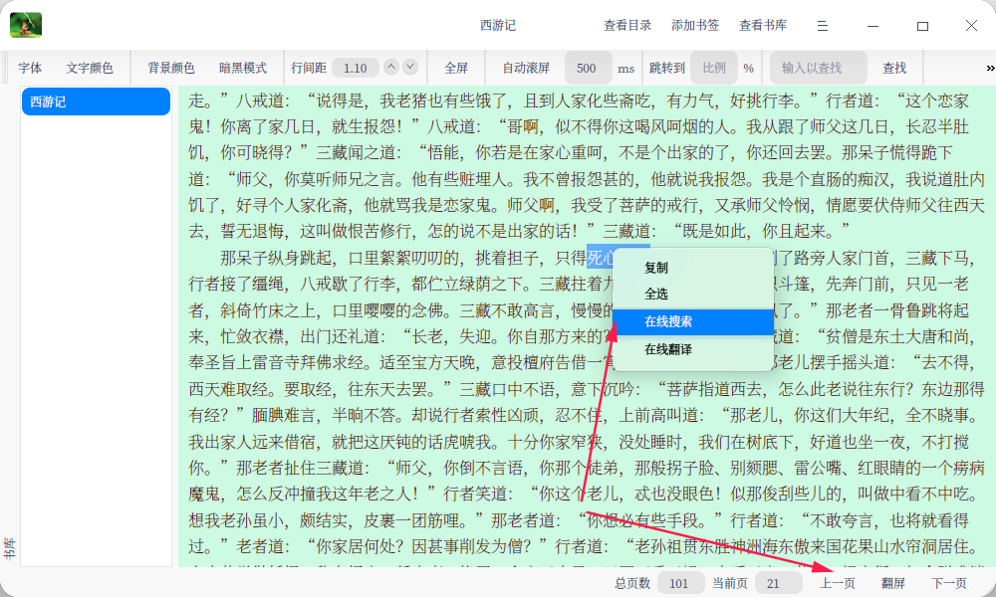Viewport: 996px width, 597px height.
Task: Choose 在线搜索 from the context menu
Action: pyautogui.click(x=693, y=321)
